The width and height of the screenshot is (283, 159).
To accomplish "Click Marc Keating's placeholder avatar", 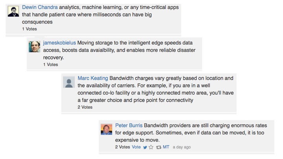I will coord(69,82).
